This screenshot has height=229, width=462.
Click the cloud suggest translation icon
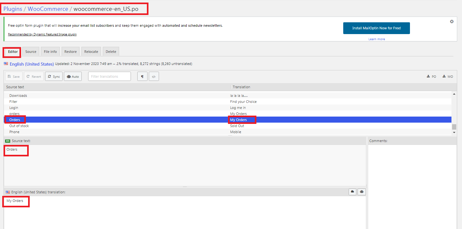pyautogui.click(x=352, y=192)
